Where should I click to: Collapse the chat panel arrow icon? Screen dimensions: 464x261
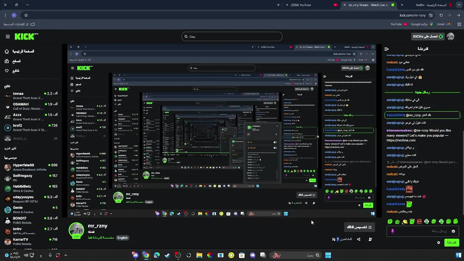[x=386, y=49]
